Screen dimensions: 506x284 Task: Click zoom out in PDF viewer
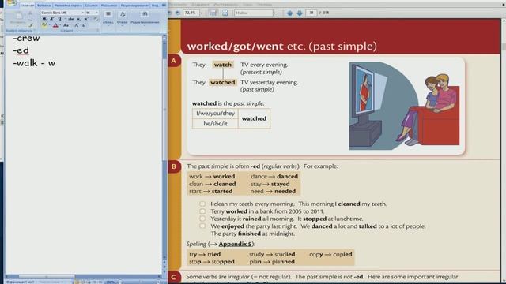click(169, 13)
